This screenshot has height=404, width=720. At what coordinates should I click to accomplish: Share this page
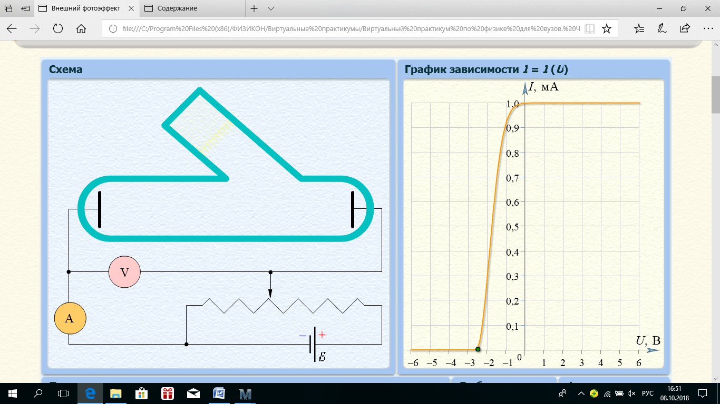coord(684,28)
